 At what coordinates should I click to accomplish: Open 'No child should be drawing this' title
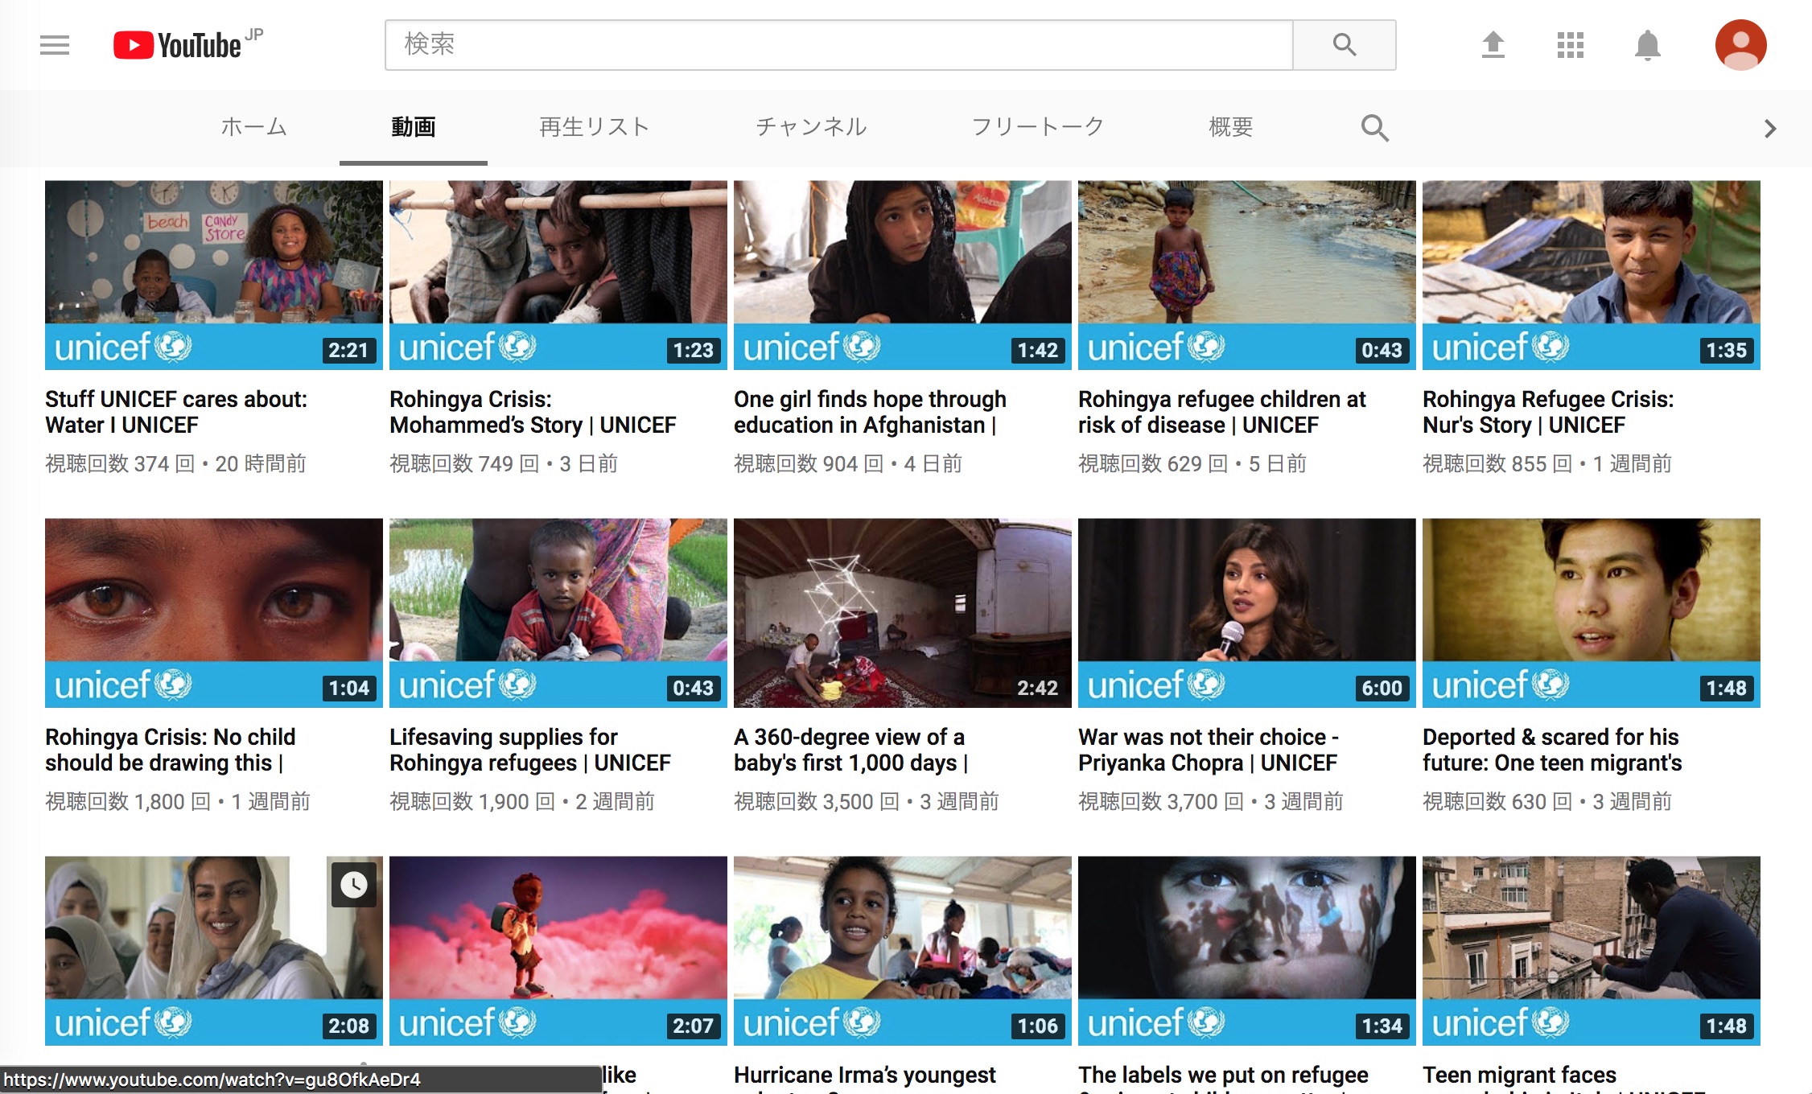tap(171, 750)
